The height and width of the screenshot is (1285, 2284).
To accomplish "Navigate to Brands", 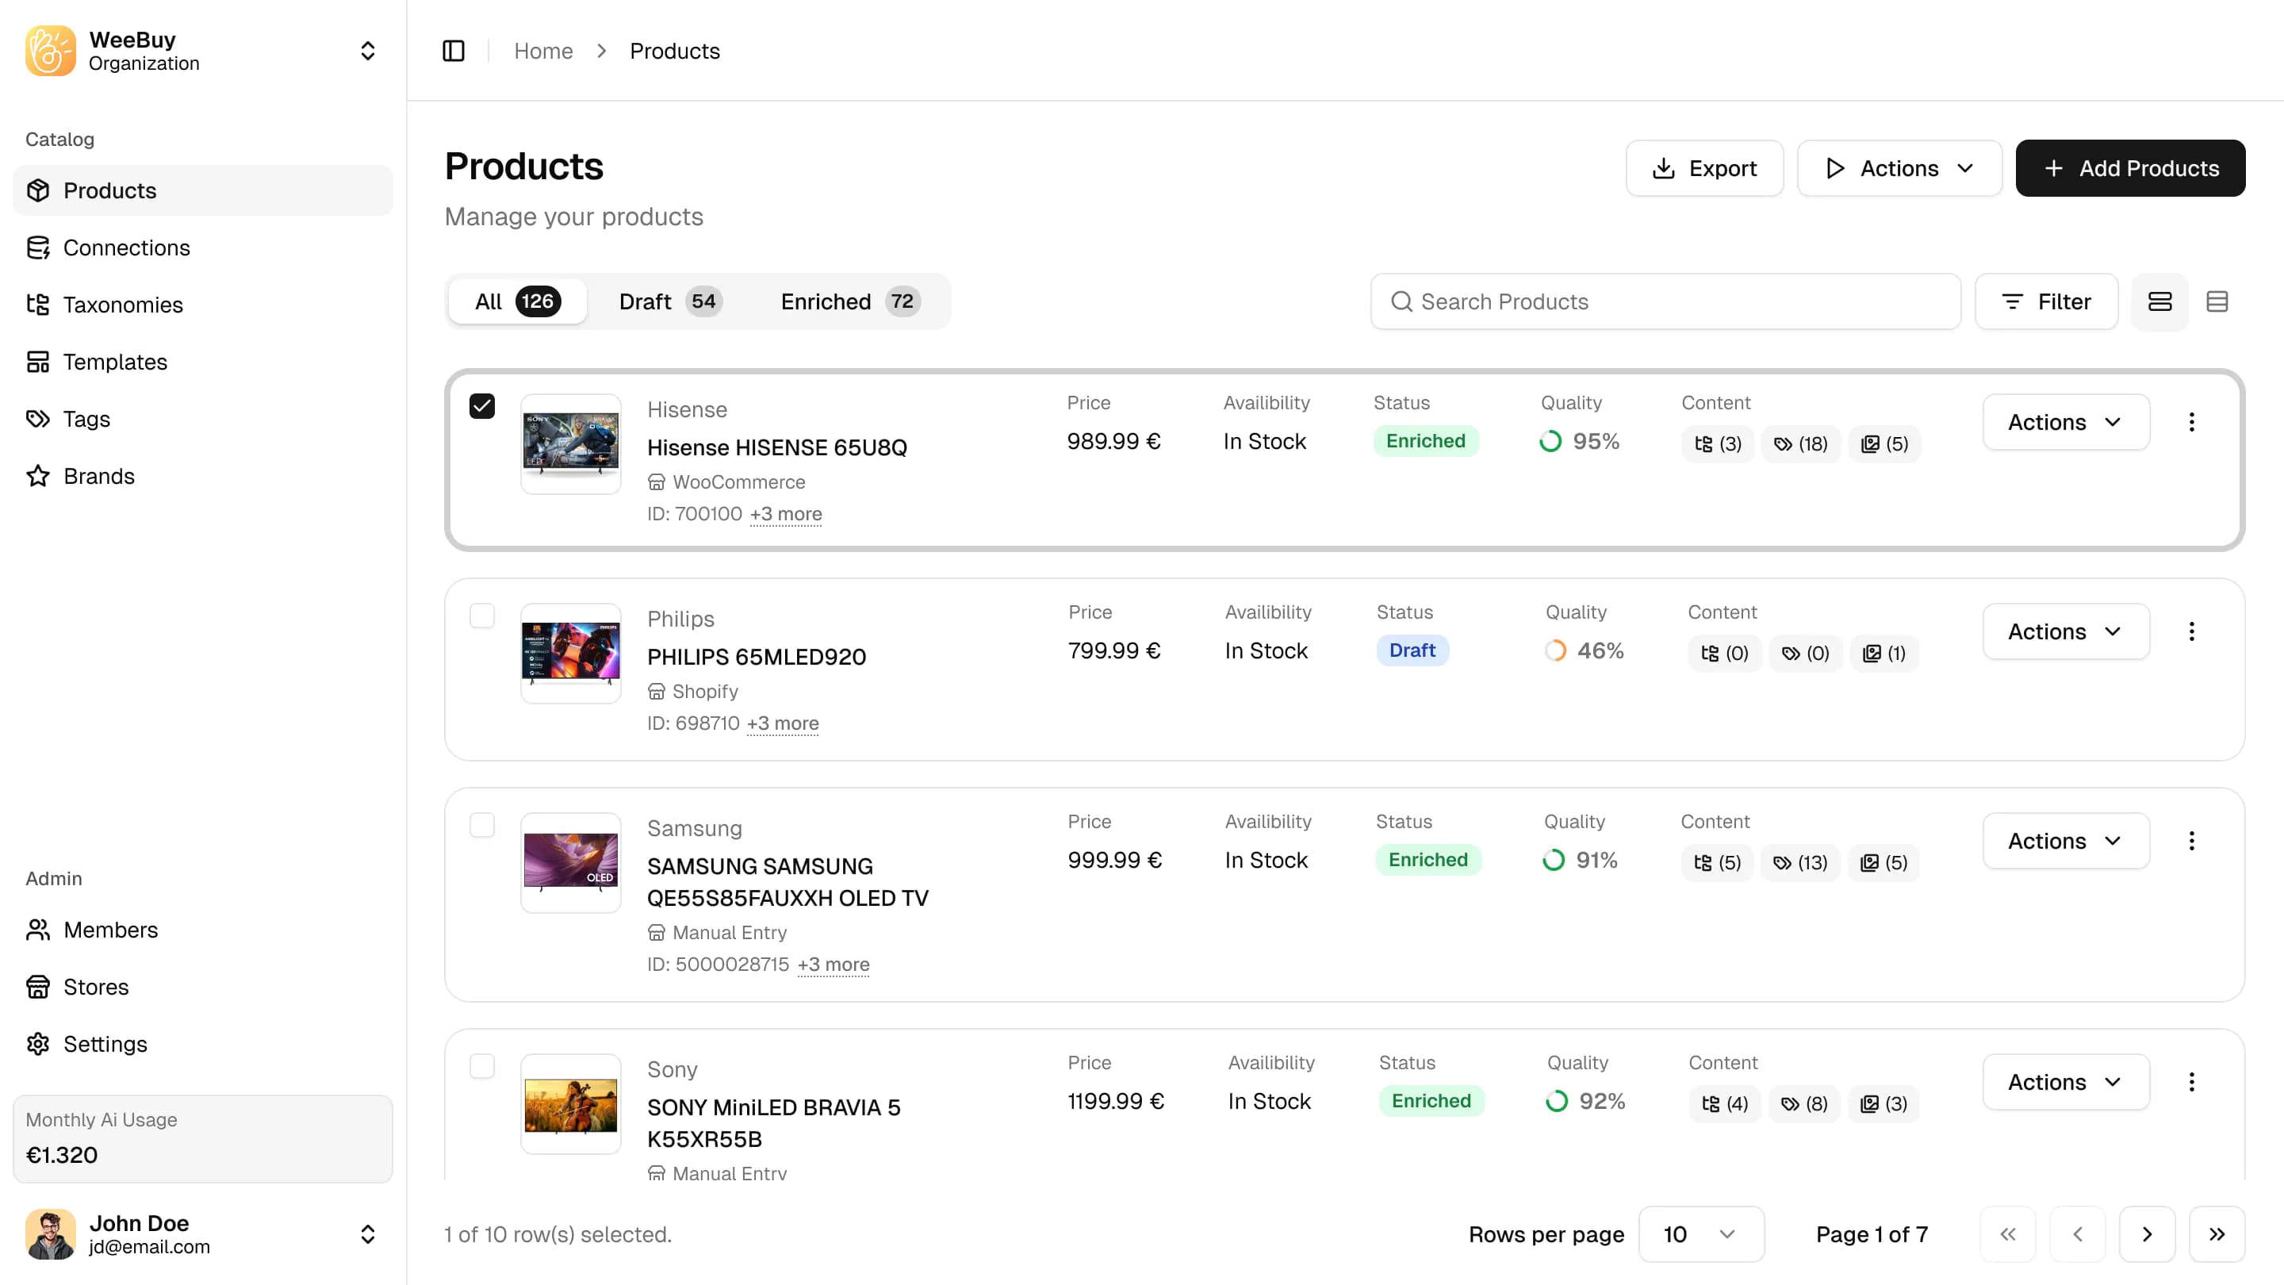I will tap(98, 475).
